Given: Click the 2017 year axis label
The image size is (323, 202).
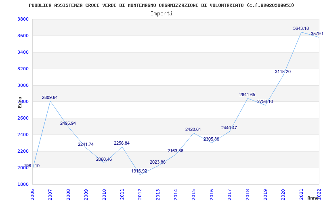Looking at the screenshot, I should [x=229, y=194].
